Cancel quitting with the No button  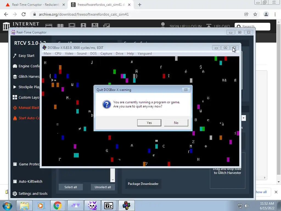coord(176,123)
